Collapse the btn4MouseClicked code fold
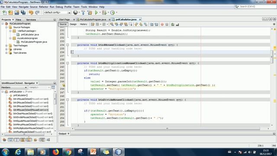Screen dimensions: 277x156 point(68,45)
